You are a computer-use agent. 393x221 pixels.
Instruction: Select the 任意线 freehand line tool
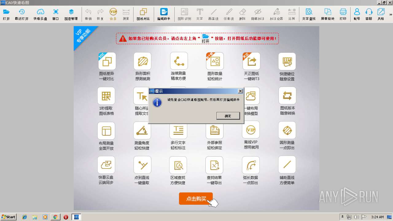coord(229,14)
